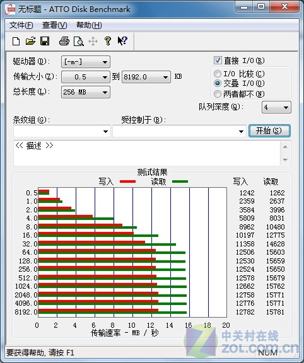304x363 pixels.
Task: Minimize the ATTO Disk Benchmark window
Action: click(x=243, y=7)
